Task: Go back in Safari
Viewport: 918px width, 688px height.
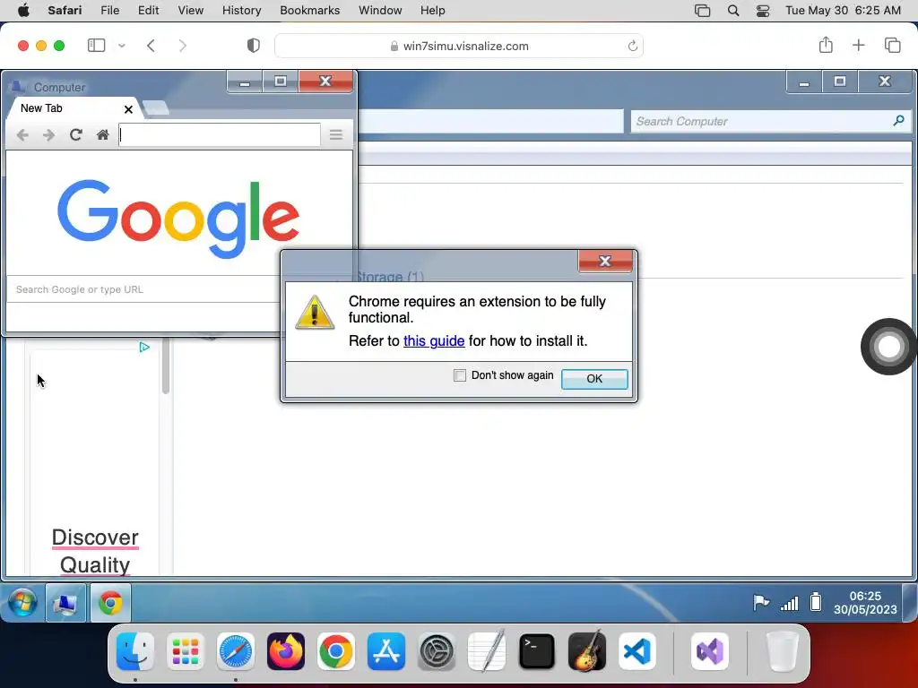Action: (x=151, y=46)
